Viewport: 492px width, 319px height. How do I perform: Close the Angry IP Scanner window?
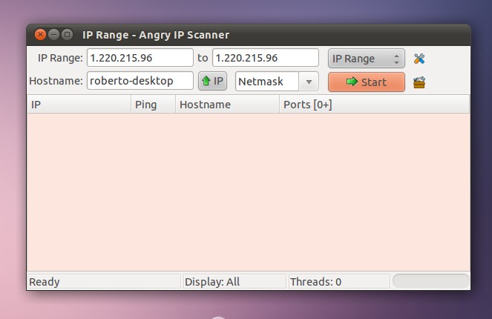coord(40,35)
